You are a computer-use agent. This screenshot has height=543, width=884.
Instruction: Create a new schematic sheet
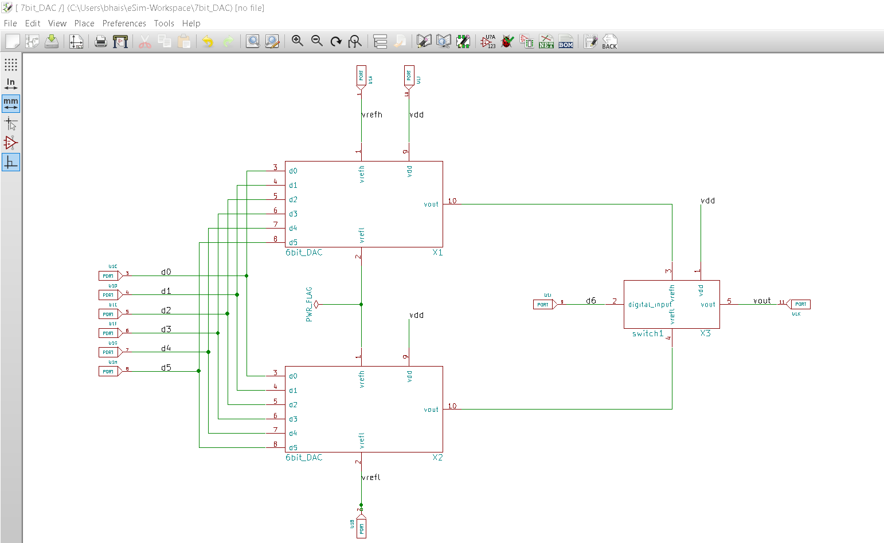(x=11, y=41)
